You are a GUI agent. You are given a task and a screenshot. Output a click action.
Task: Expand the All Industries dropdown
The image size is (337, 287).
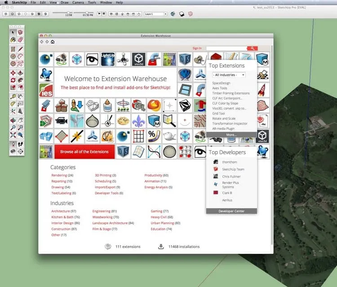click(x=229, y=75)
